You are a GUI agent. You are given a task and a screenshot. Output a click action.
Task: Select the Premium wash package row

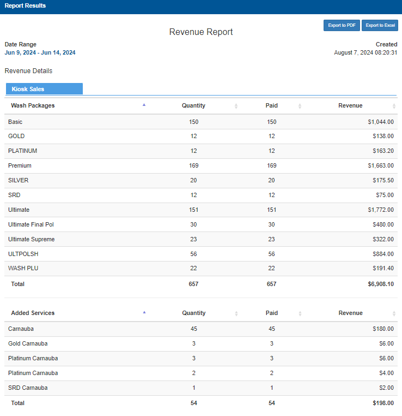click(x=201, y=166)
